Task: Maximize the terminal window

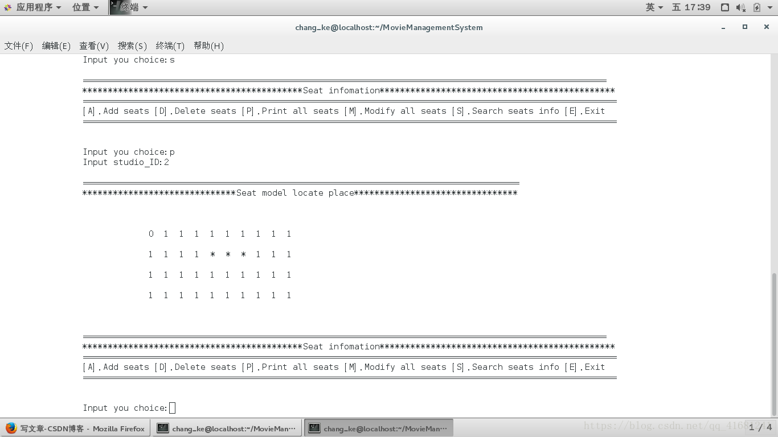Action: click(744, 27)
